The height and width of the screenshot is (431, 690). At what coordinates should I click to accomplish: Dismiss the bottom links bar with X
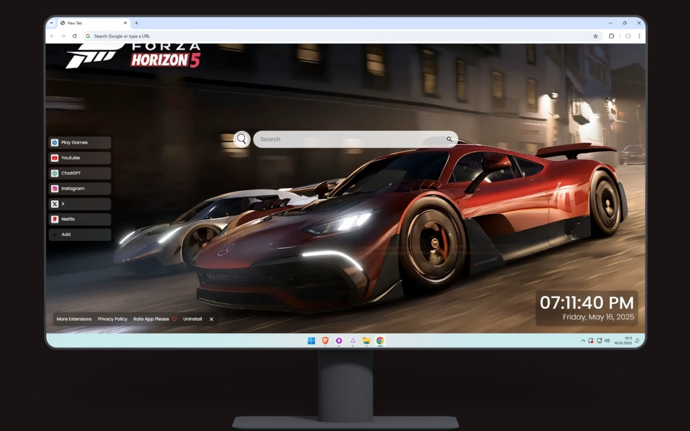pos(211,319)
